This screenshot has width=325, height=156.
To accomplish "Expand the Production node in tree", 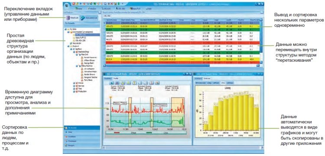I will point(74,91).
